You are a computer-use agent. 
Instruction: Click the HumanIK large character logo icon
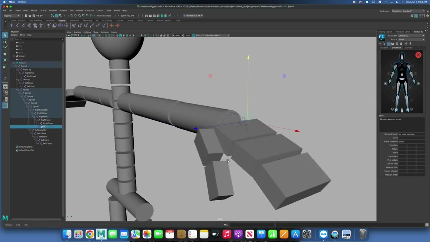coord(382,37)
